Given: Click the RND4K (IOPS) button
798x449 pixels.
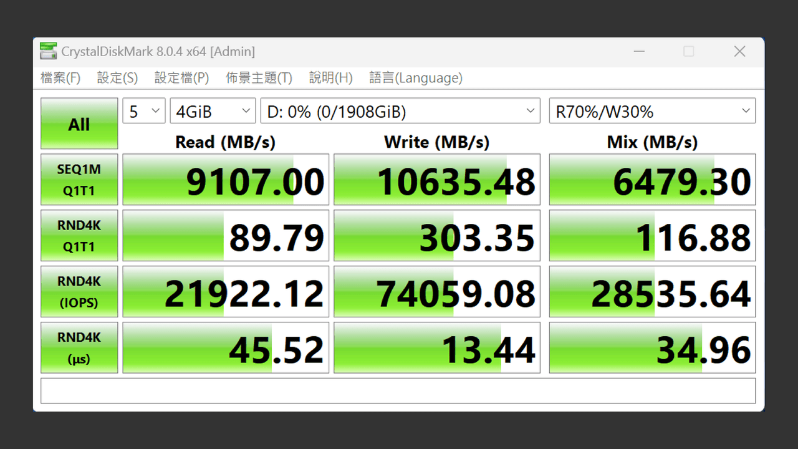Looking at the screenshot, I should [x=79, y=292].
